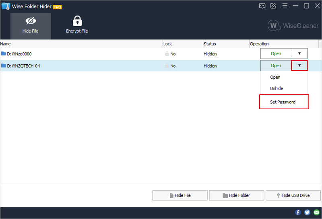
Task: Maximize the Wise Folder Hider window
Action: (x=306, y=6)
